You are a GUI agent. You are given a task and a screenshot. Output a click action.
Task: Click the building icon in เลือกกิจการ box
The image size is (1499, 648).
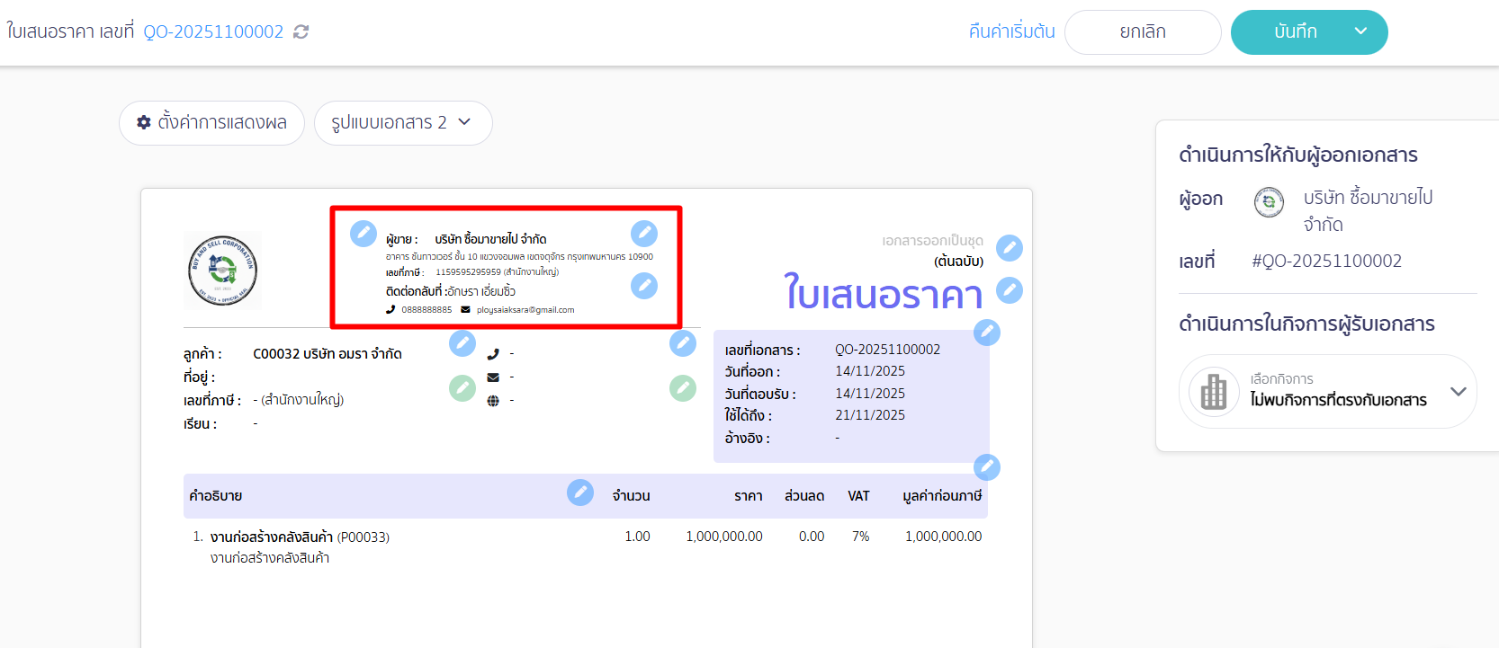point(1214,392)
